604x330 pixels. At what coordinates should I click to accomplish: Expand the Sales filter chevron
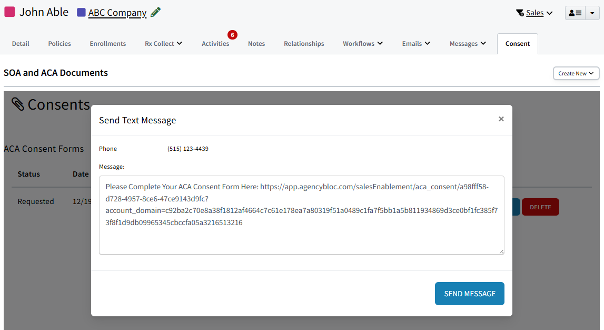tap(550, 13)
